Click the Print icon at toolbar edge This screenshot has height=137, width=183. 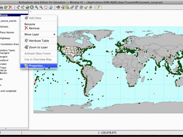[1, 7]
